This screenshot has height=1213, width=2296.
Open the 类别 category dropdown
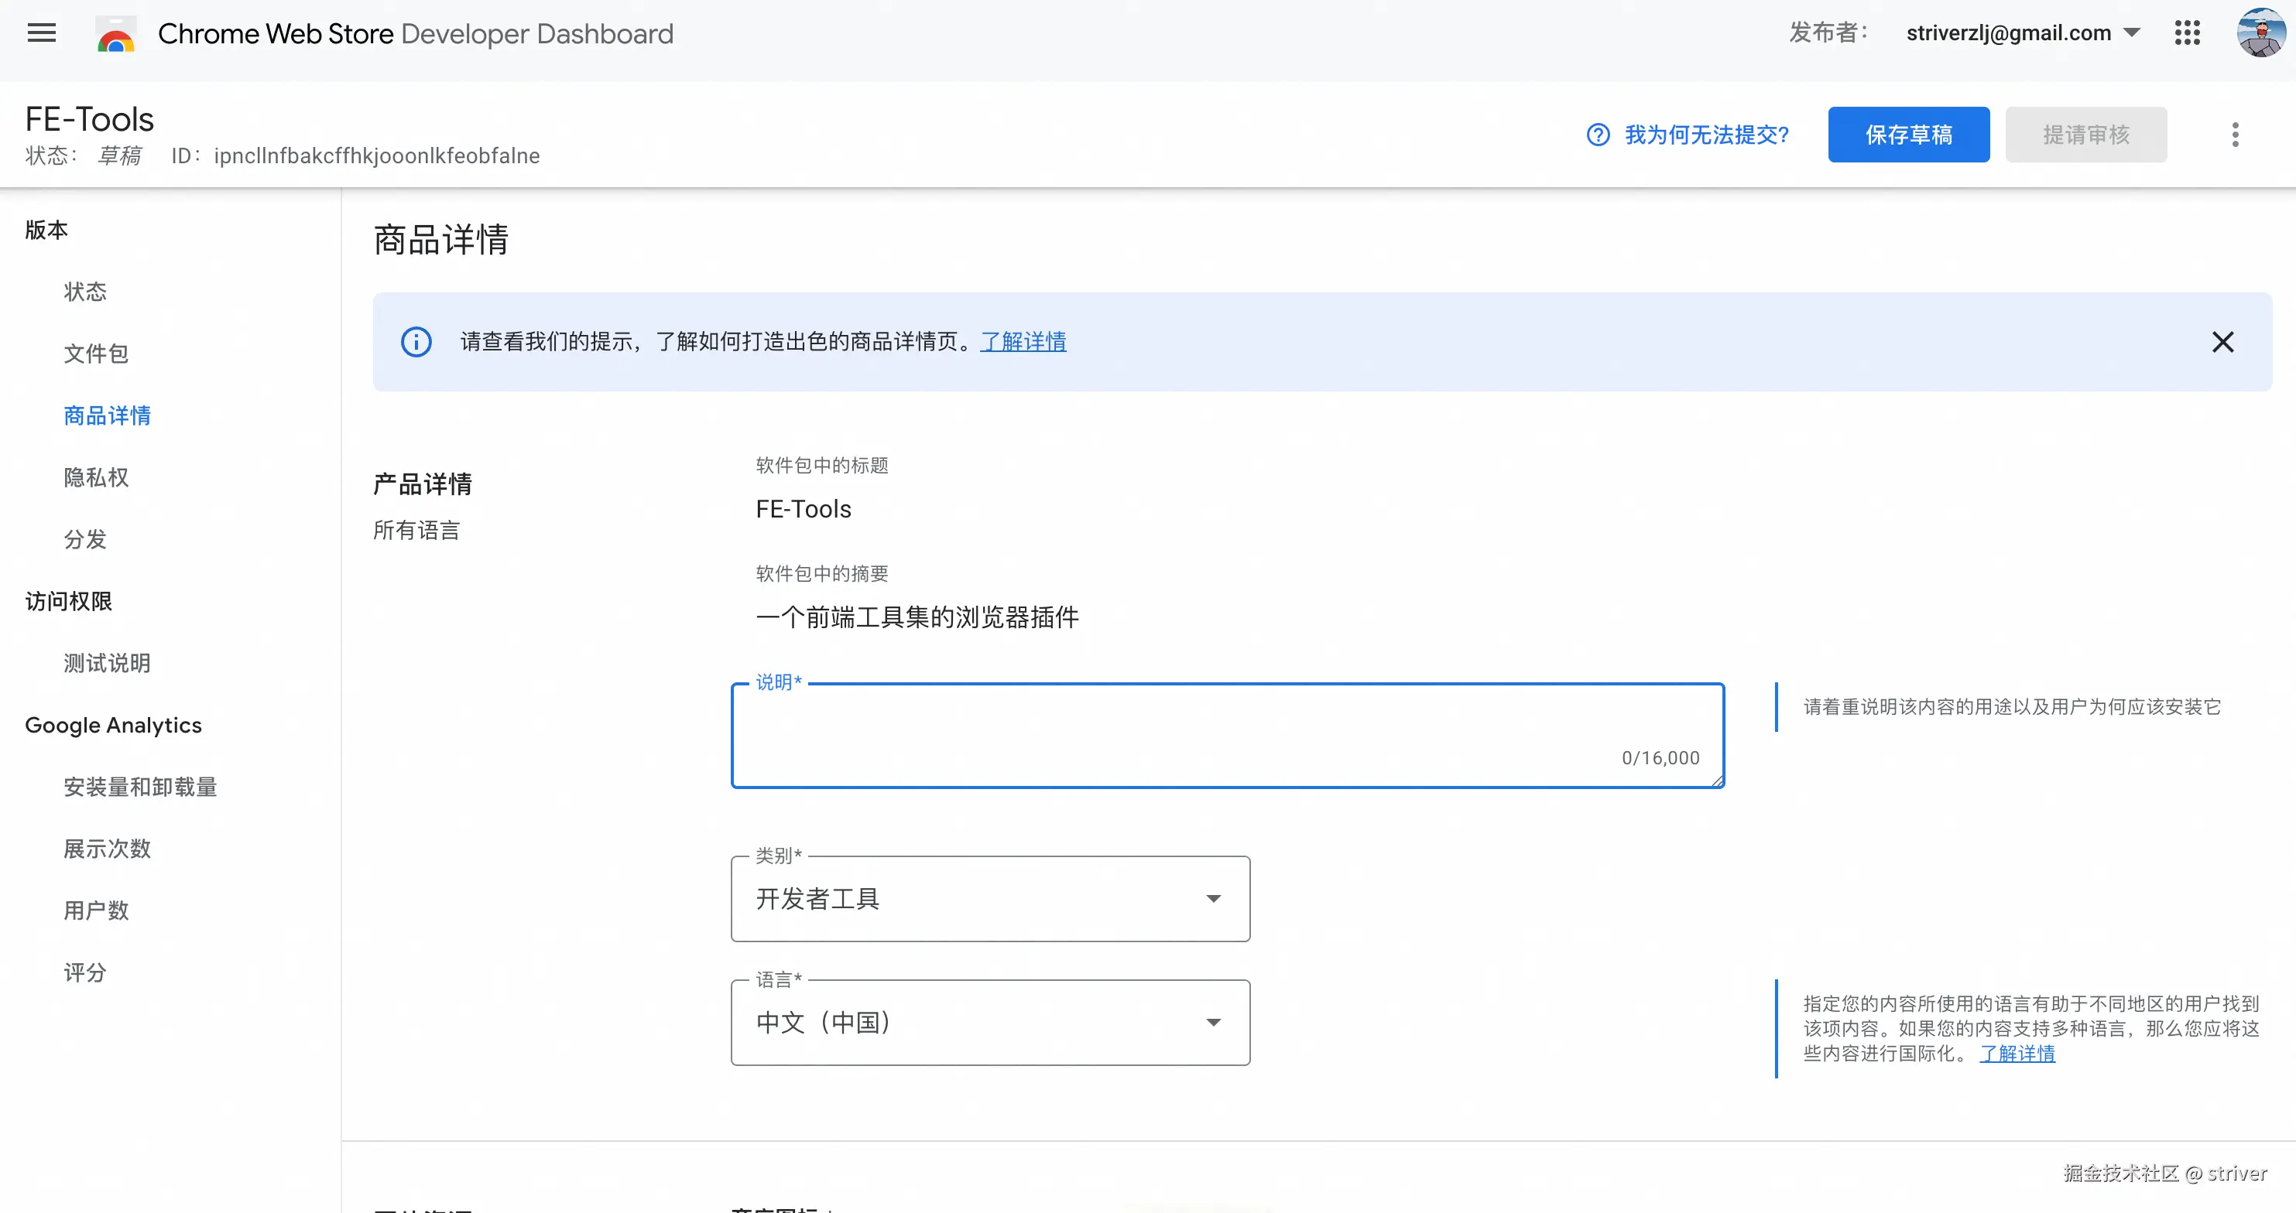[x=990, y=899]
